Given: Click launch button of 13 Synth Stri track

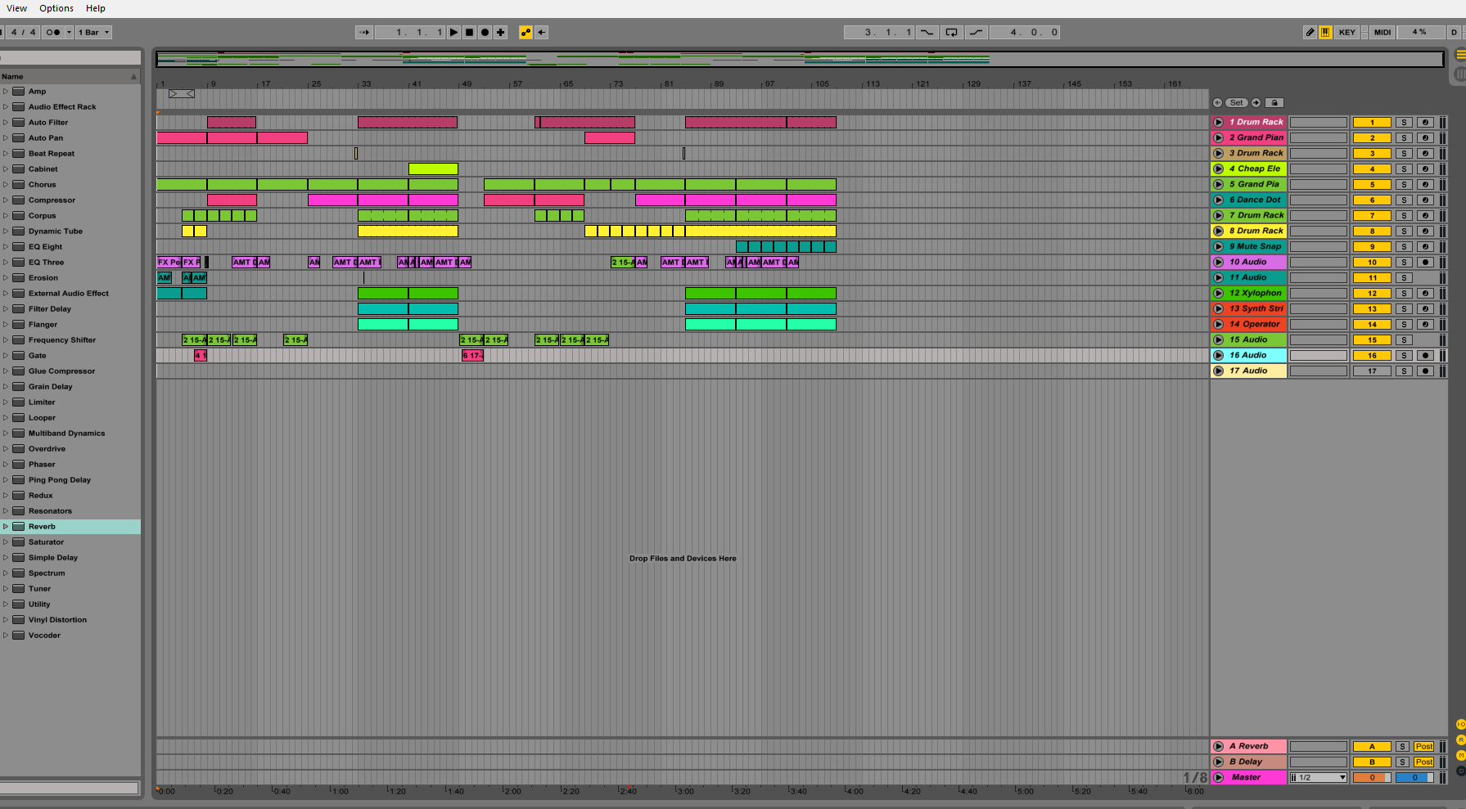Looking at the screenshot, I should [1218, 309].
